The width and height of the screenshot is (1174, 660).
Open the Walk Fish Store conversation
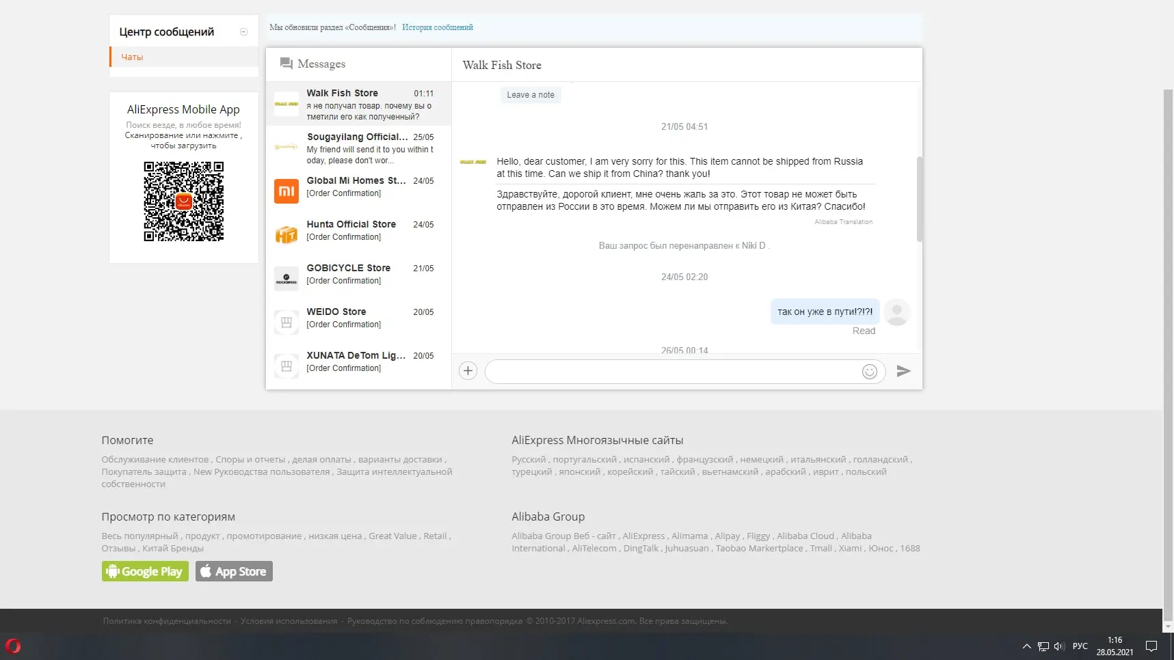click(358, 104)
